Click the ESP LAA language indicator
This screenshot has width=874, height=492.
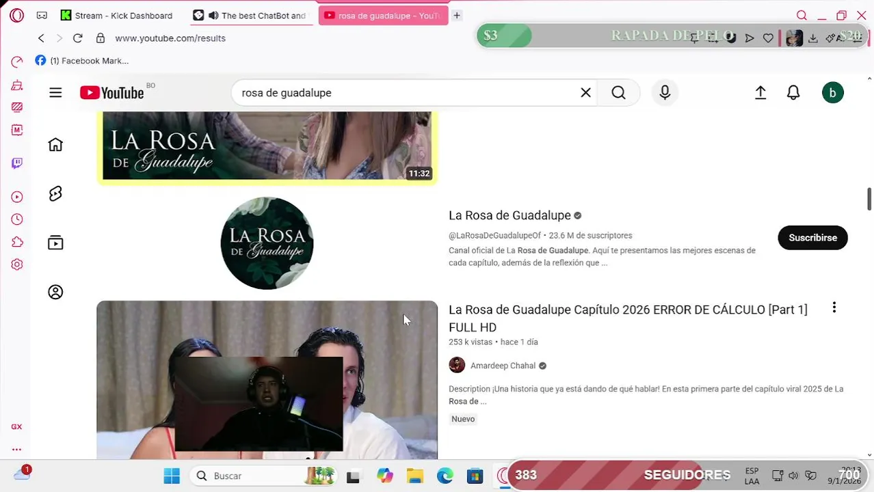click(x=752, y=476)
